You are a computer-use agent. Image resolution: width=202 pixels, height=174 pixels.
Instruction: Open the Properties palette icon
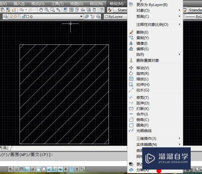[65, 10]
